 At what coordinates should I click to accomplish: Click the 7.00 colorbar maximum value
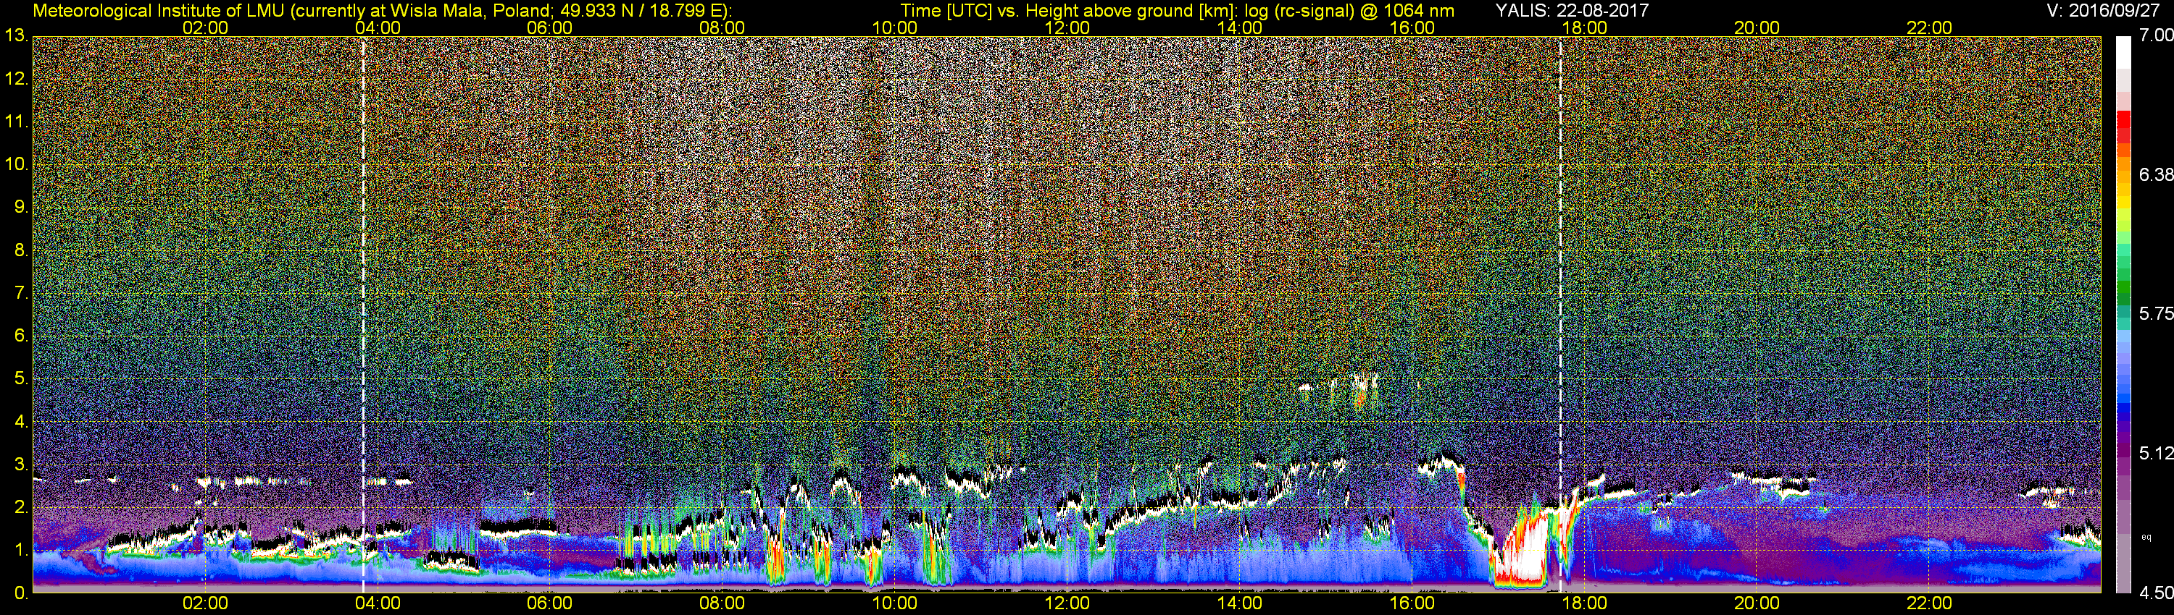tap(2157, 35)
